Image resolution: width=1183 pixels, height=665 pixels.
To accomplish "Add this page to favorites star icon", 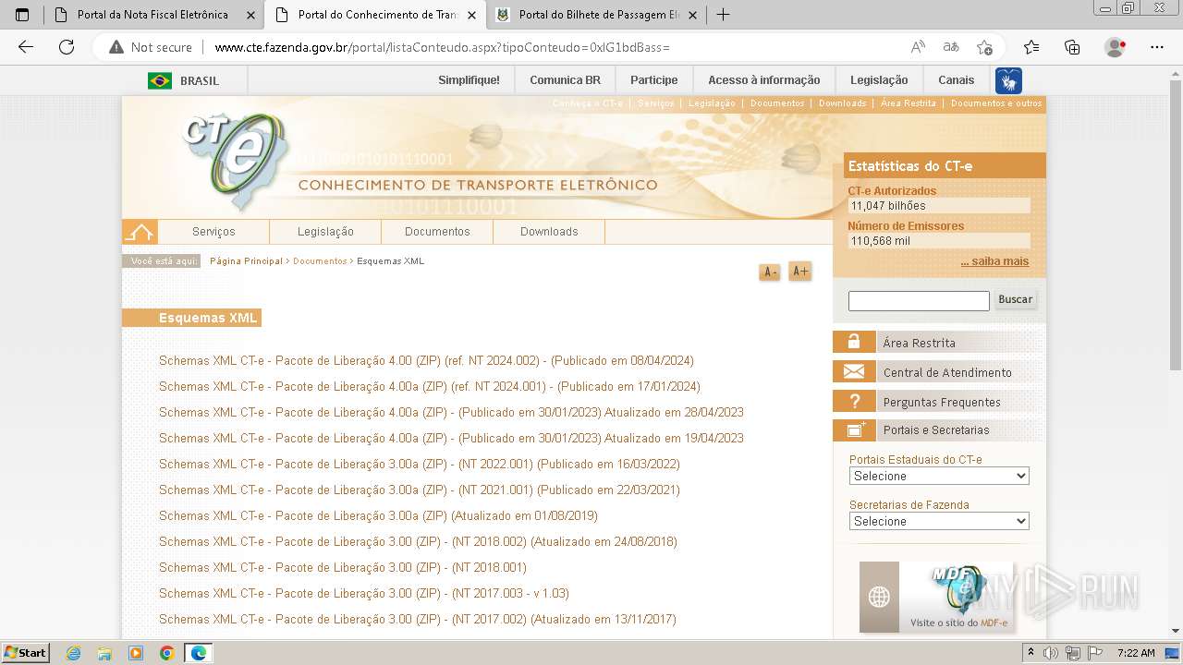I will 984,47.
